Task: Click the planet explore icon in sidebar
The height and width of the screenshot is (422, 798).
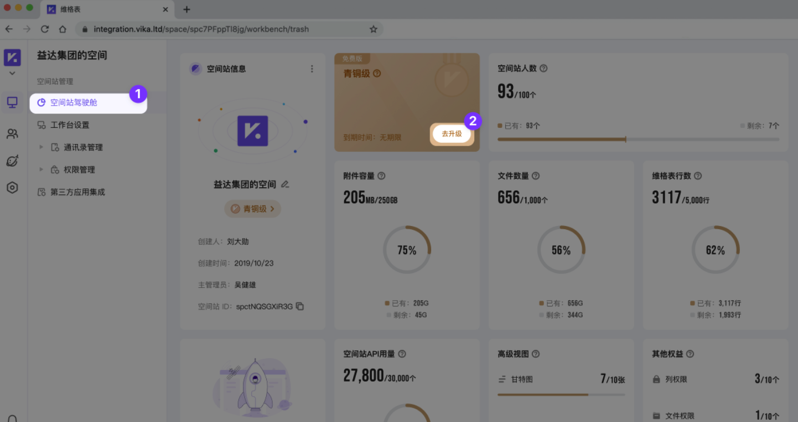Action: tap(12, 161)
